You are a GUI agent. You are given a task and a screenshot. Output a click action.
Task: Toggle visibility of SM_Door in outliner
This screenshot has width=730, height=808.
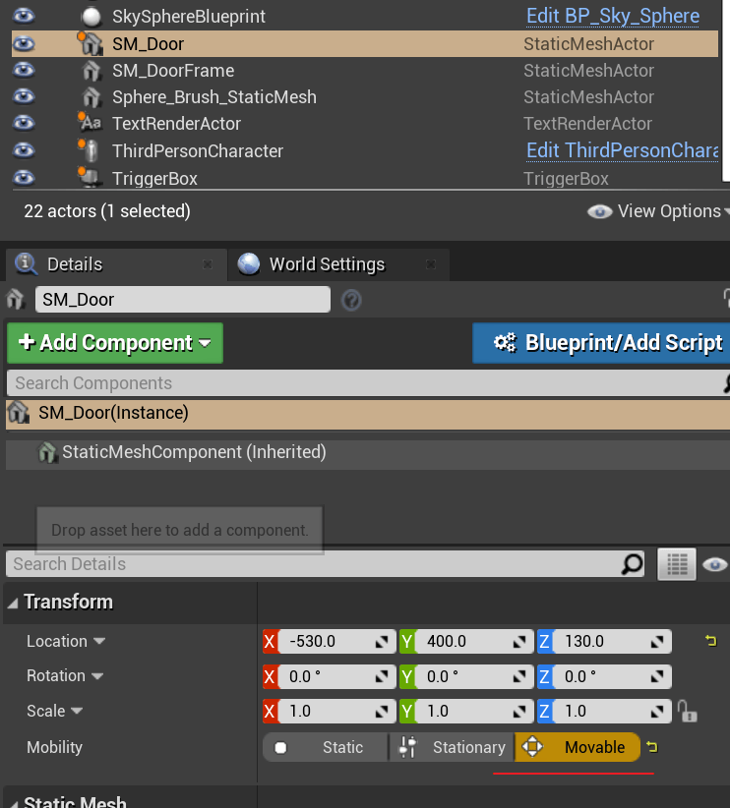point(24,44)
